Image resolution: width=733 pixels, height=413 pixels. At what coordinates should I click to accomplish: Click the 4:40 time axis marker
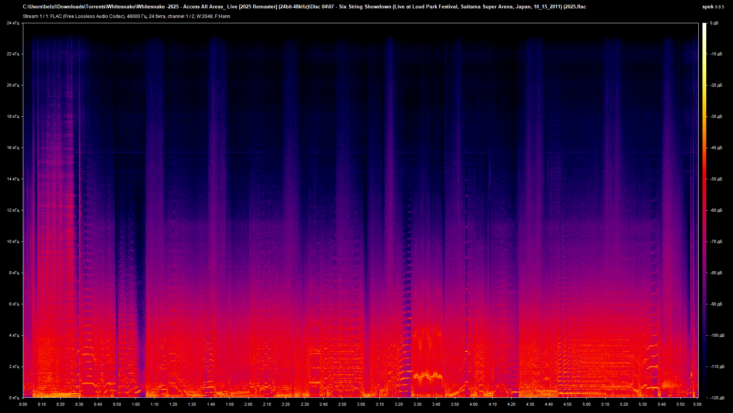(549, 404)
